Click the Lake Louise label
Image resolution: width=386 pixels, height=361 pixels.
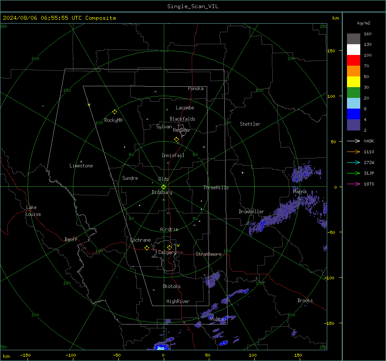click(x=33, y=211)
